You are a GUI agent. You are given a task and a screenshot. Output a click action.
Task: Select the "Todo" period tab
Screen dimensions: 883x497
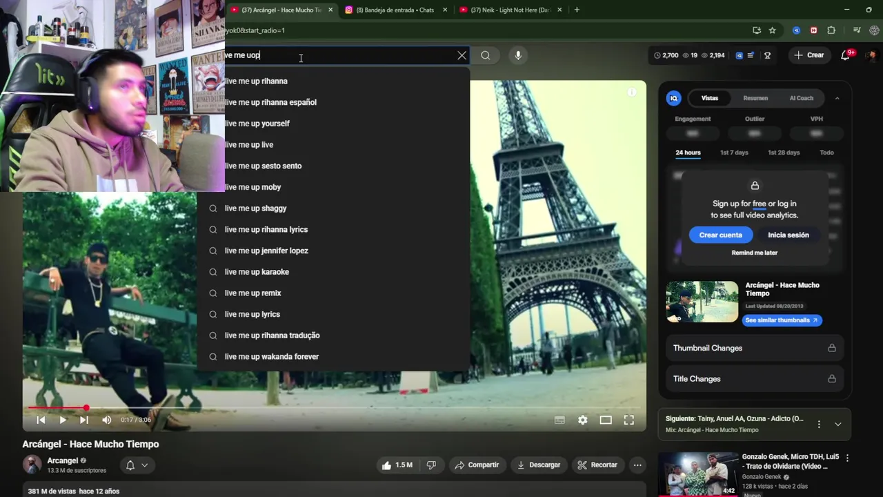(x=826, y=153)
